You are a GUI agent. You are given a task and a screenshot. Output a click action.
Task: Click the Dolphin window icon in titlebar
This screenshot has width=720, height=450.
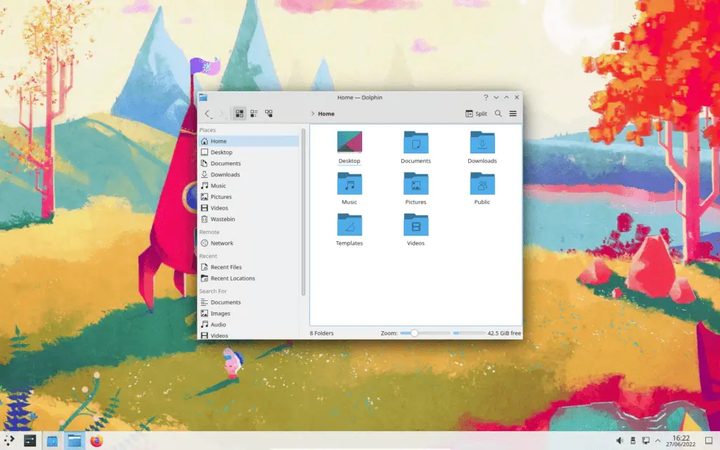pos(203,97)
